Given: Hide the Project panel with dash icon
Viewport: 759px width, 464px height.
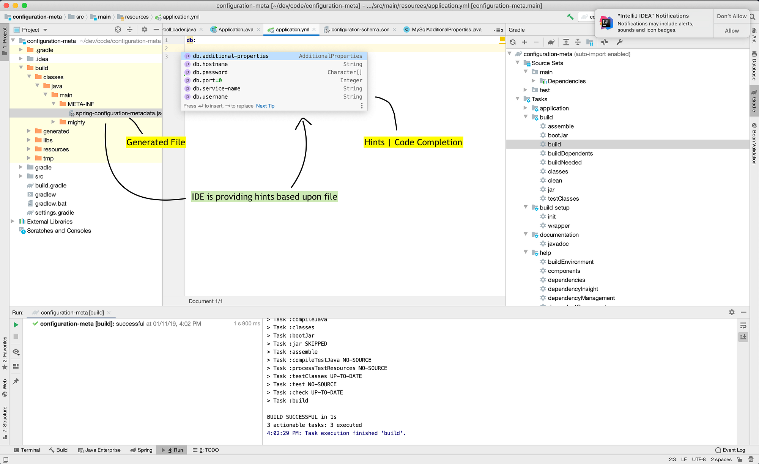Looking at the screenshot, I should click(156, 30).
